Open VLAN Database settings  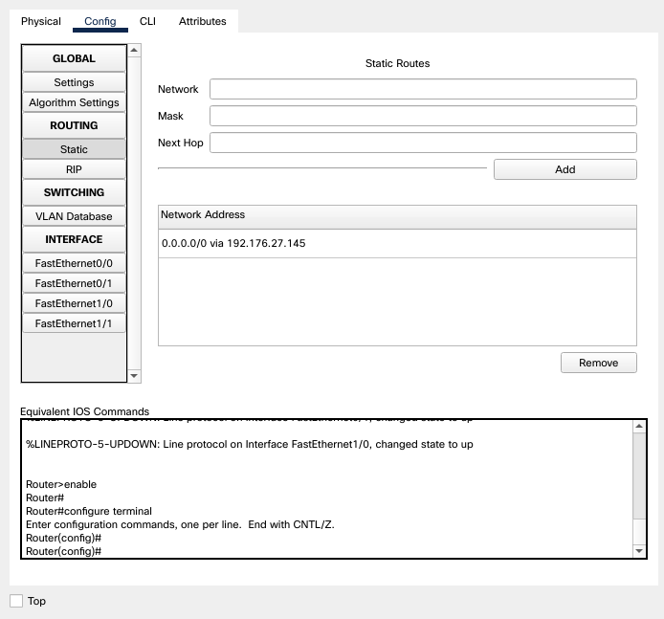[x=74, y=216]
